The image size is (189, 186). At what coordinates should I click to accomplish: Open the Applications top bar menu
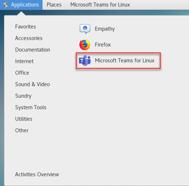click(21, 5)
